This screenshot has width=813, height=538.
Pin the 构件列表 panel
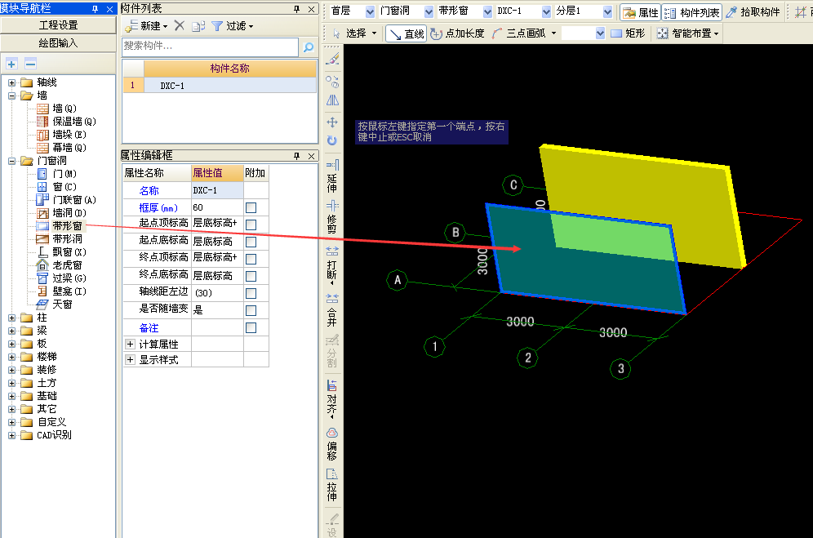(296, 9)
